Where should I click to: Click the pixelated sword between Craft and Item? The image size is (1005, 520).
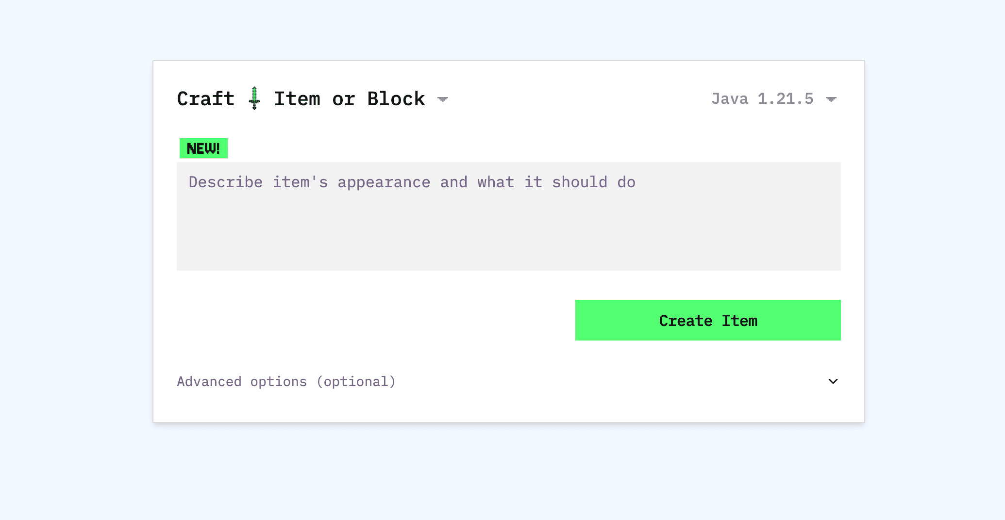[254, 98]
